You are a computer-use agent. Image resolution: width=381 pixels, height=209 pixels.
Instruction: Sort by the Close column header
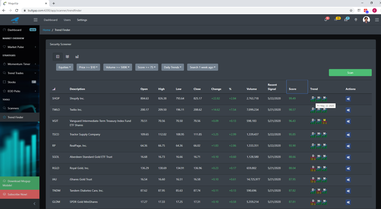pos(197,89)
